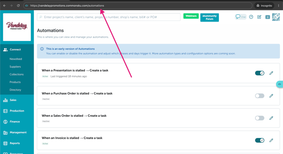
Task: Edit the Invoice stalled automation pencil
Action: [271, 140]
